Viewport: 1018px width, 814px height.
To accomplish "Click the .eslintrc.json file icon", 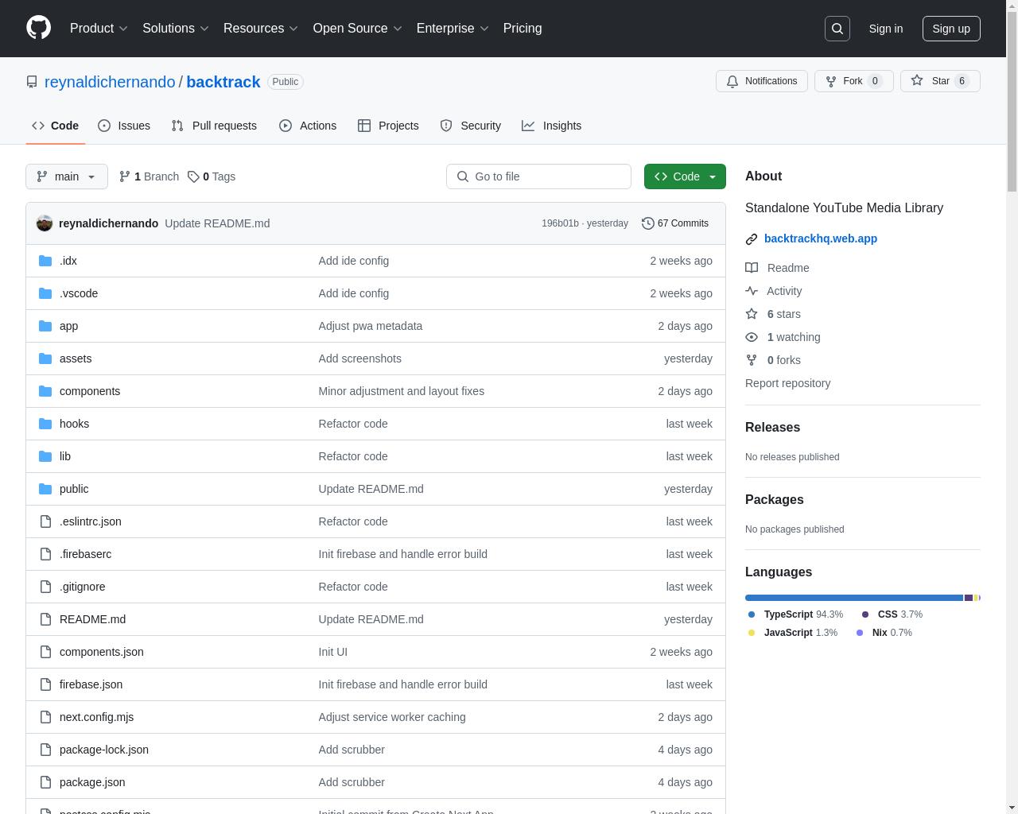I will click(x=45, y=521).
